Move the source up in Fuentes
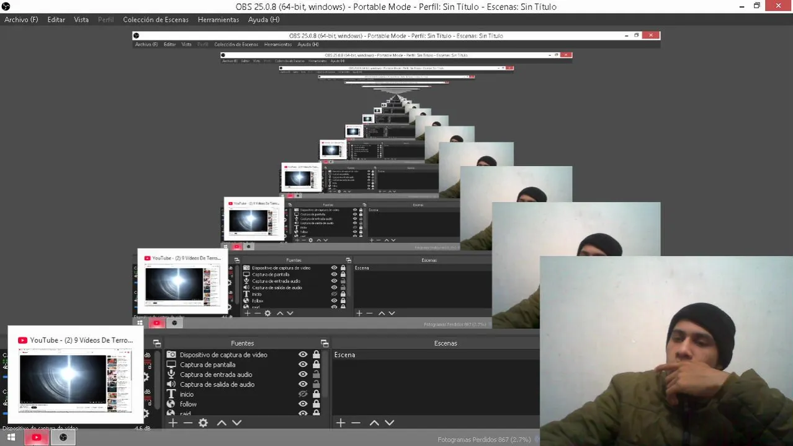 click(x=221, y=423)
